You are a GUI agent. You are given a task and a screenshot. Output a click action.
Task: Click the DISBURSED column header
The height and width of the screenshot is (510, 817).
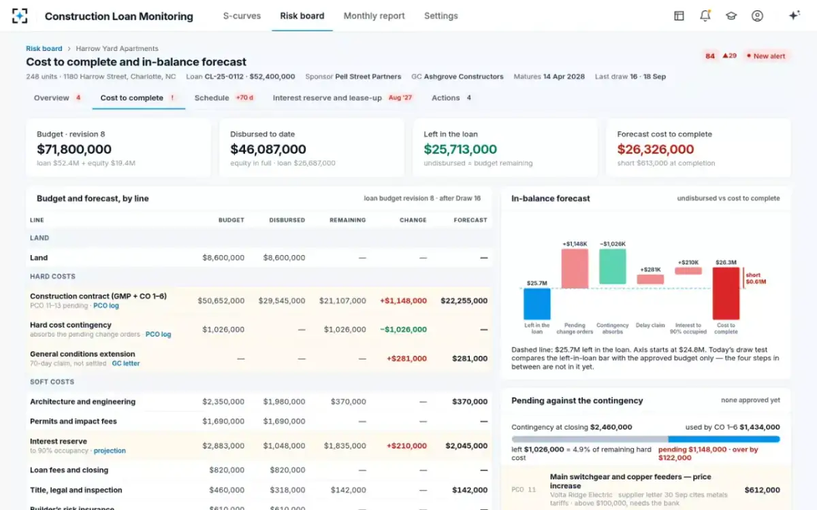287,220
